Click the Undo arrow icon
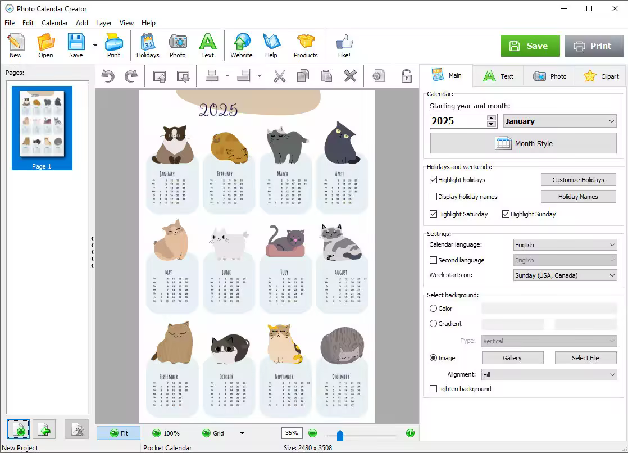Image resolution: width=628 pixels, height=453 pixels. click(108, 76)
